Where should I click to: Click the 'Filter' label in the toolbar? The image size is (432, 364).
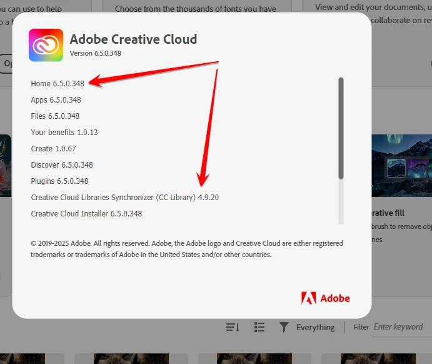point(361,327)
